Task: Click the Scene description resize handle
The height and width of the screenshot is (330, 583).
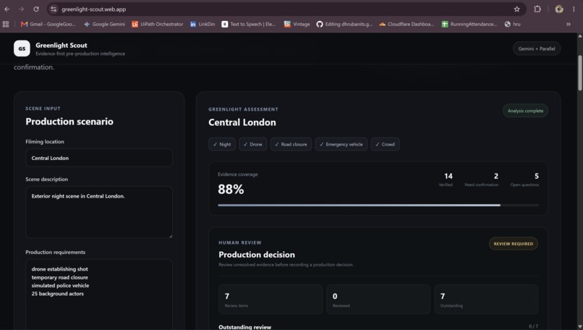Action: 170,236
